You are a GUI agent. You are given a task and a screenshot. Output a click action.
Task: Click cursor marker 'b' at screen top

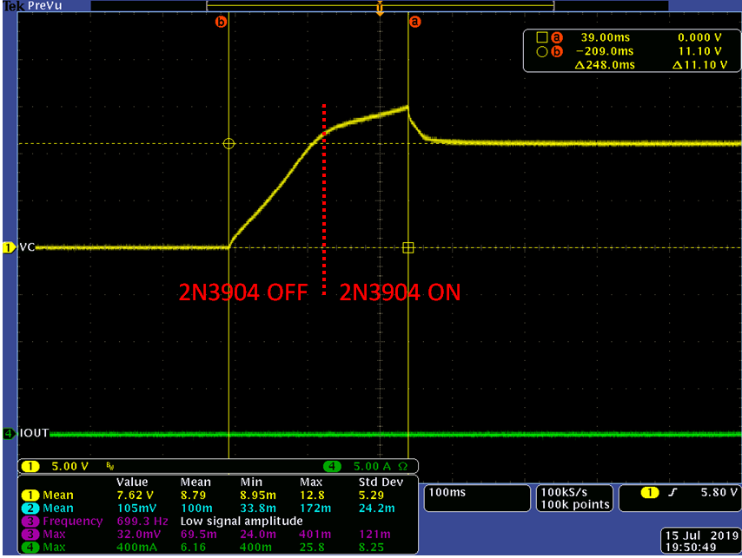pyautogui.click(x=221, y=22)
